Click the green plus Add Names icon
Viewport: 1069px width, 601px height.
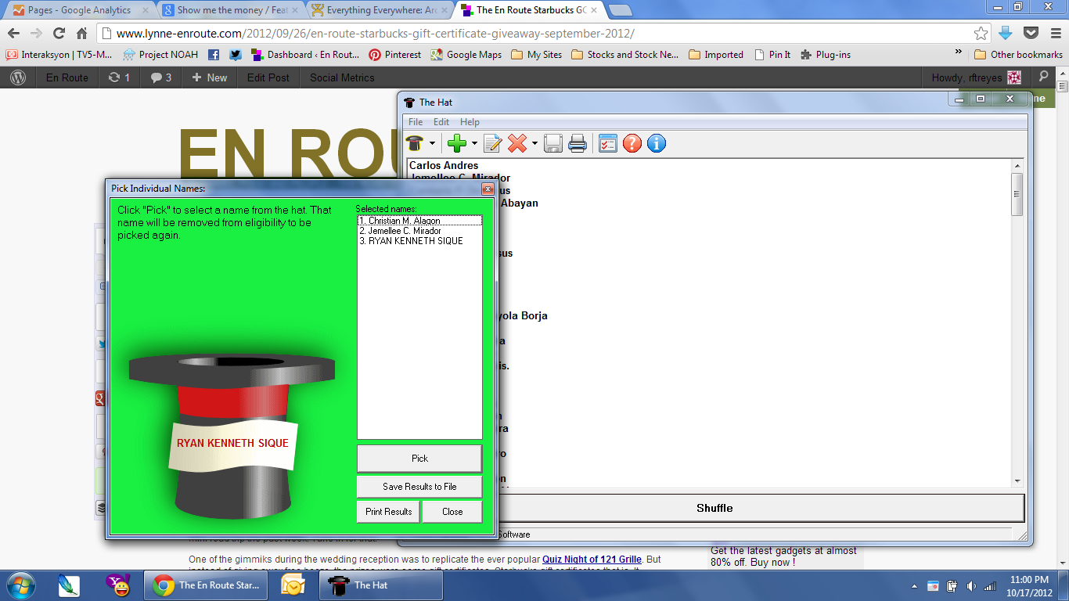(x=457, y=143)
